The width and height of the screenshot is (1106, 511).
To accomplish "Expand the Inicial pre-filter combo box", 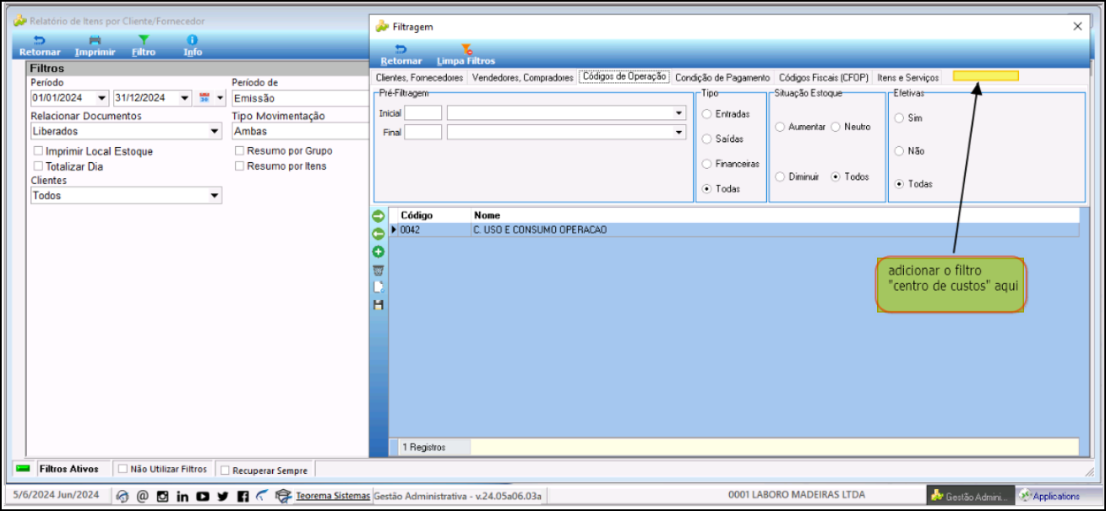I will (679, 112).
